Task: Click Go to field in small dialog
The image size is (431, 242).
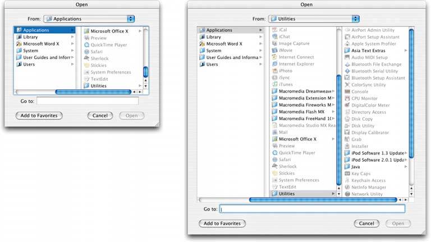Action: click(88, 101)
